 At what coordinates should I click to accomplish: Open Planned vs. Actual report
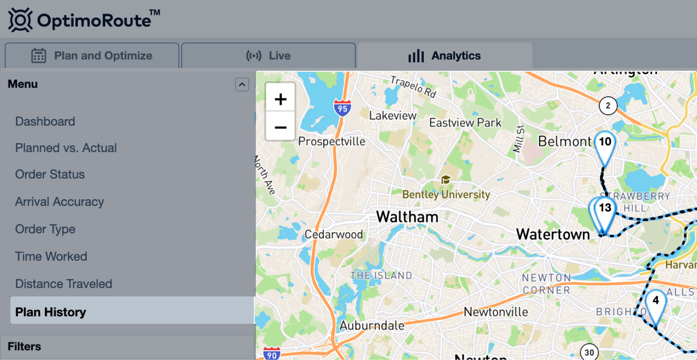66,148
